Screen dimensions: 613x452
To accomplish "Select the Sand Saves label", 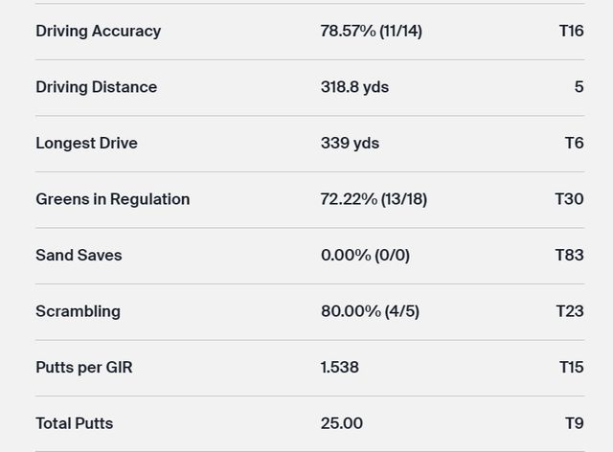I will click(79, 255).
